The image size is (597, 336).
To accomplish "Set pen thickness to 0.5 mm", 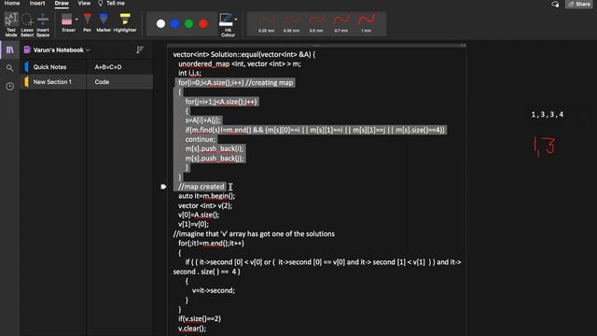I will 316,24.
